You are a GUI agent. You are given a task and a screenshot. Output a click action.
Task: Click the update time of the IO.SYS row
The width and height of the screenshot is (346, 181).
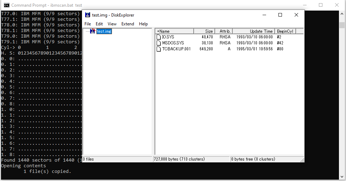click(254, 37)
